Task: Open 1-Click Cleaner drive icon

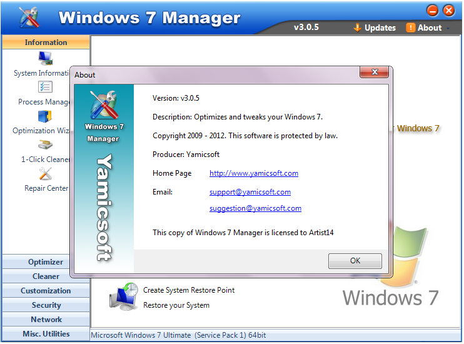Action: [45, 144]
